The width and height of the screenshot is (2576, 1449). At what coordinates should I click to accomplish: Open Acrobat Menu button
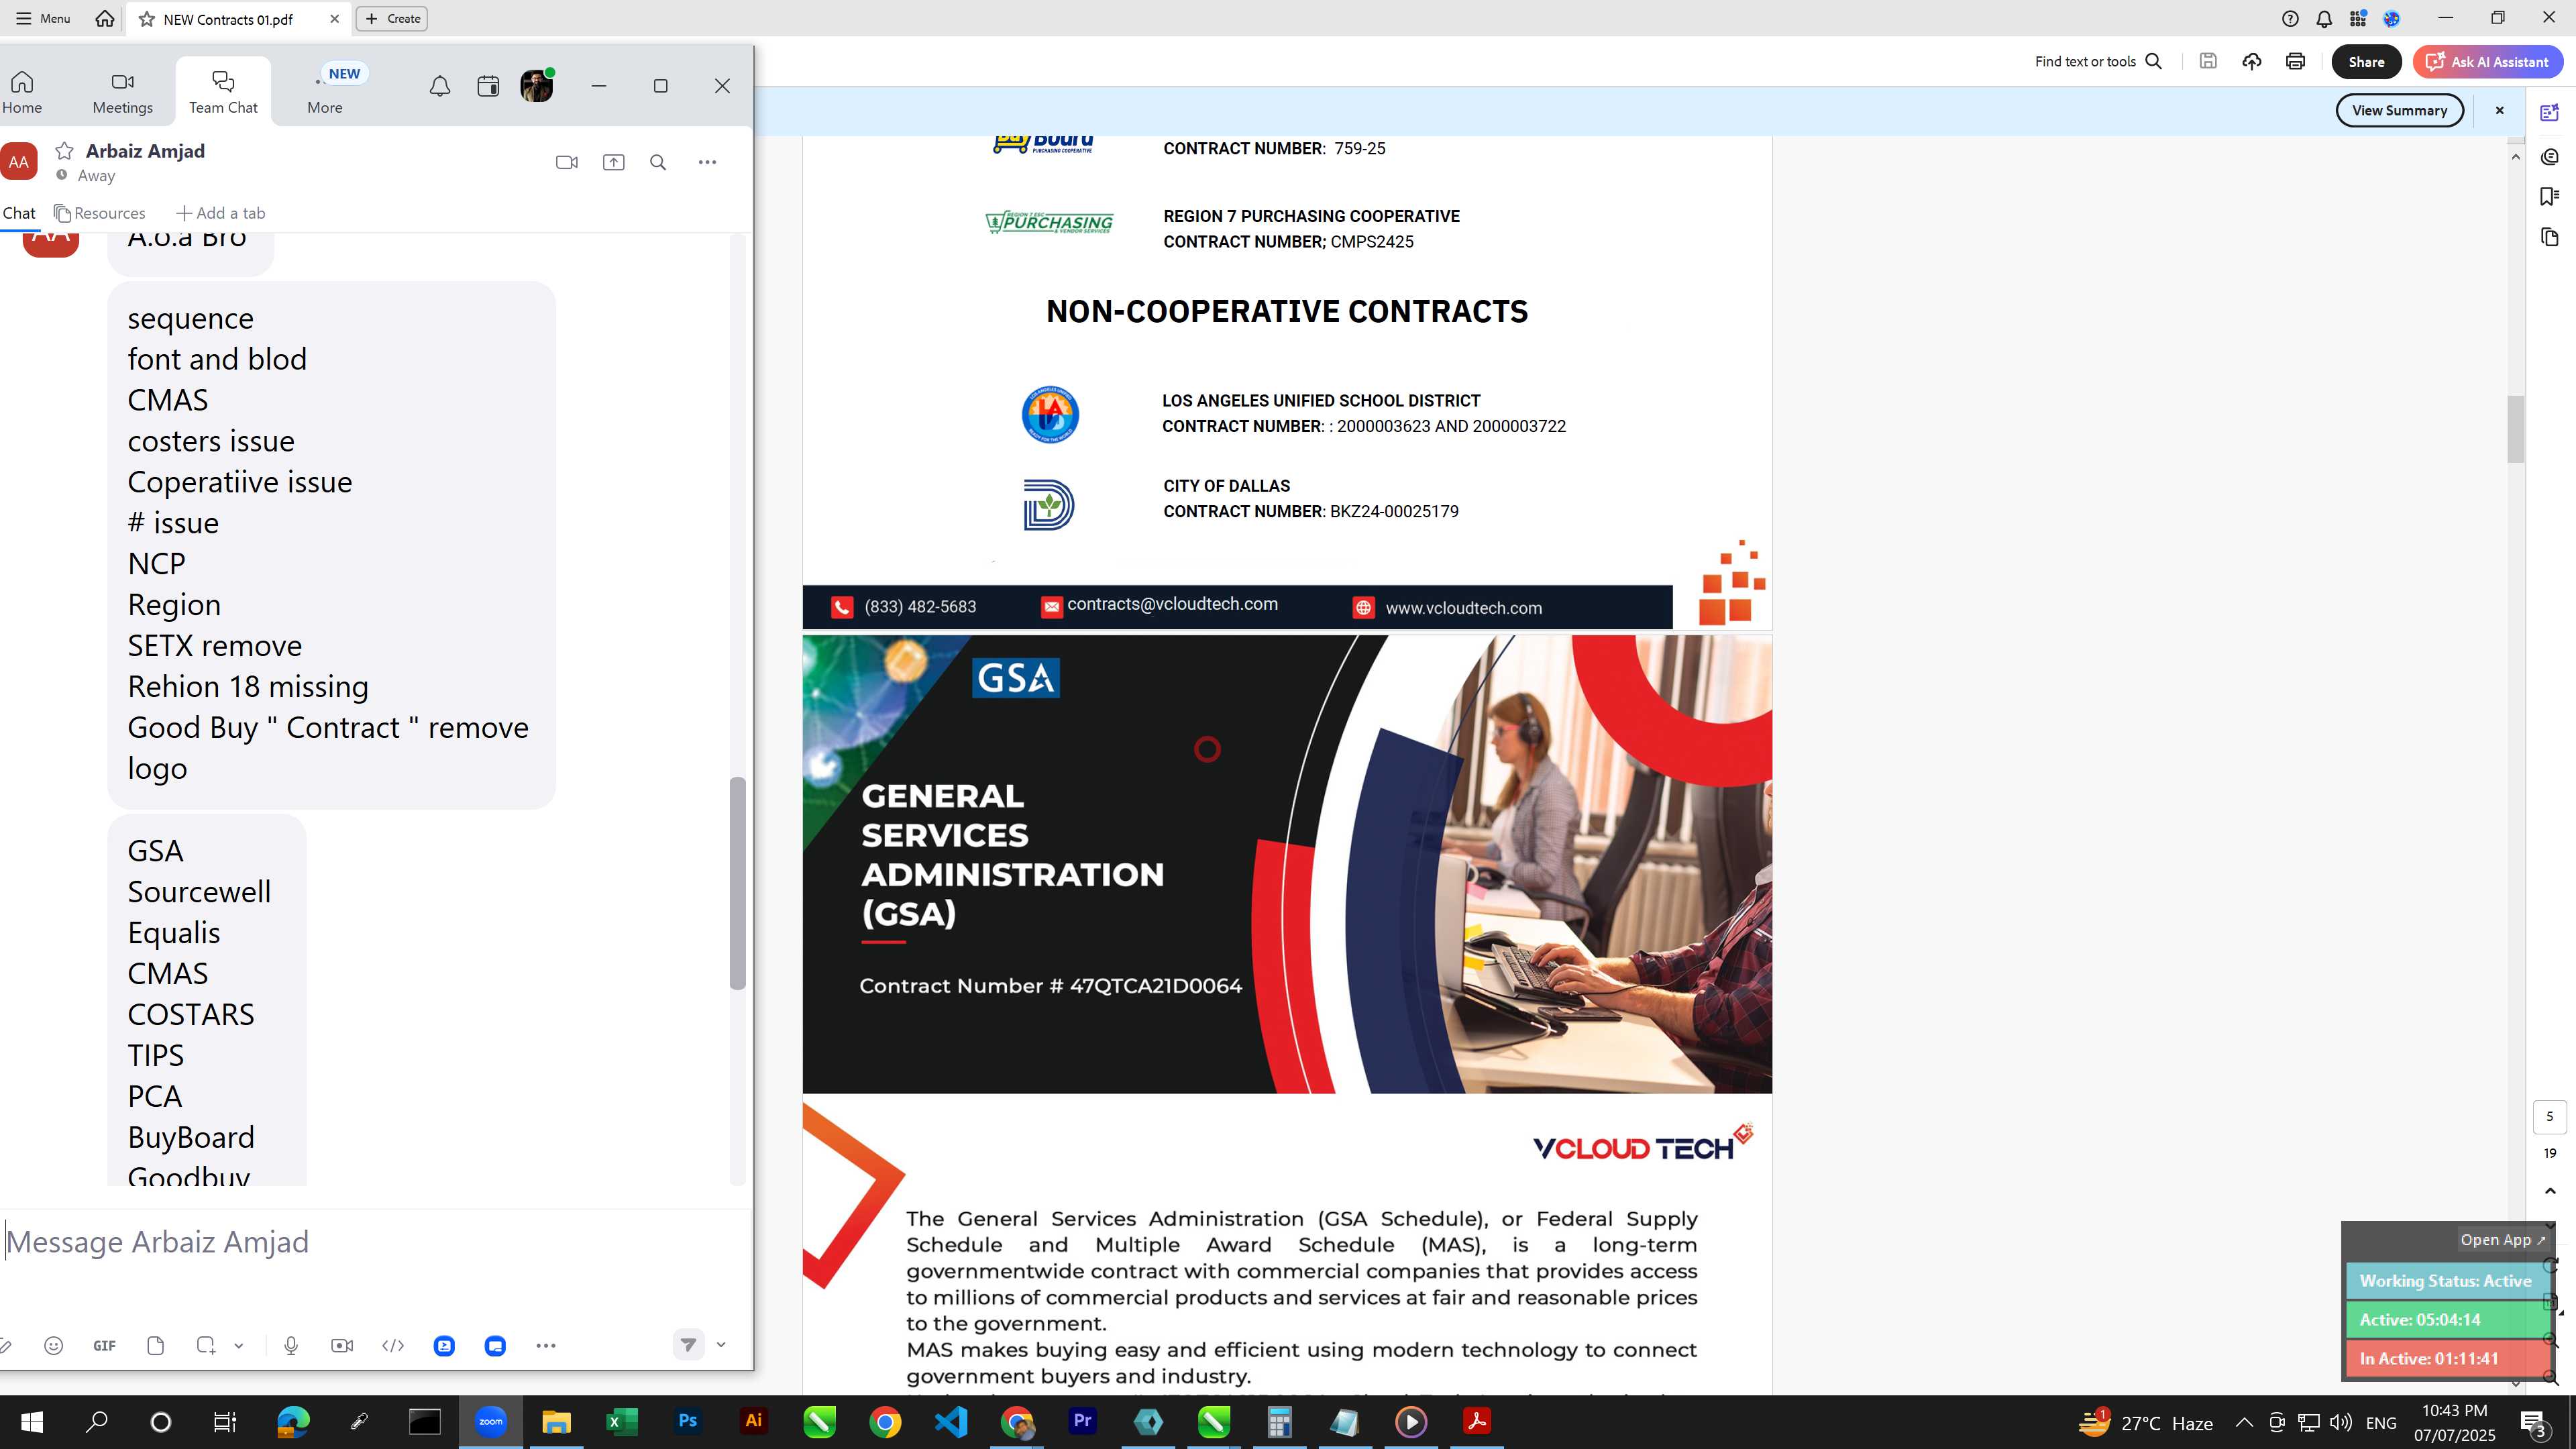click(x=43, y=18)
